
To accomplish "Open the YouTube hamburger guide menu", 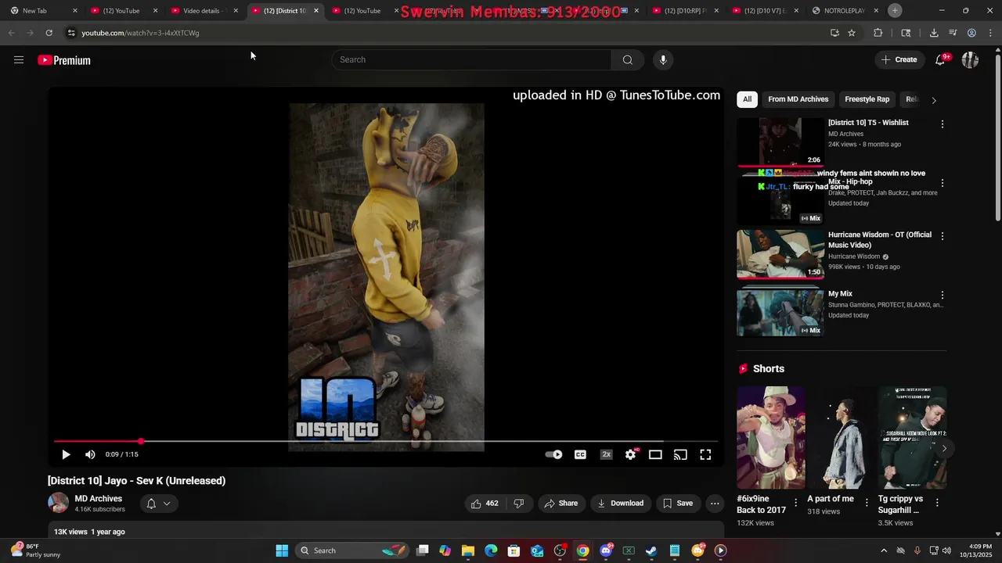I will pos(19,60).
